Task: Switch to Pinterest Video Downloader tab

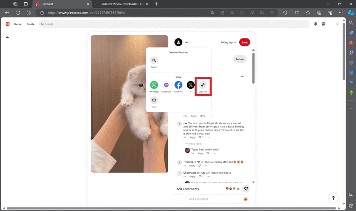Action: (122, 4)
